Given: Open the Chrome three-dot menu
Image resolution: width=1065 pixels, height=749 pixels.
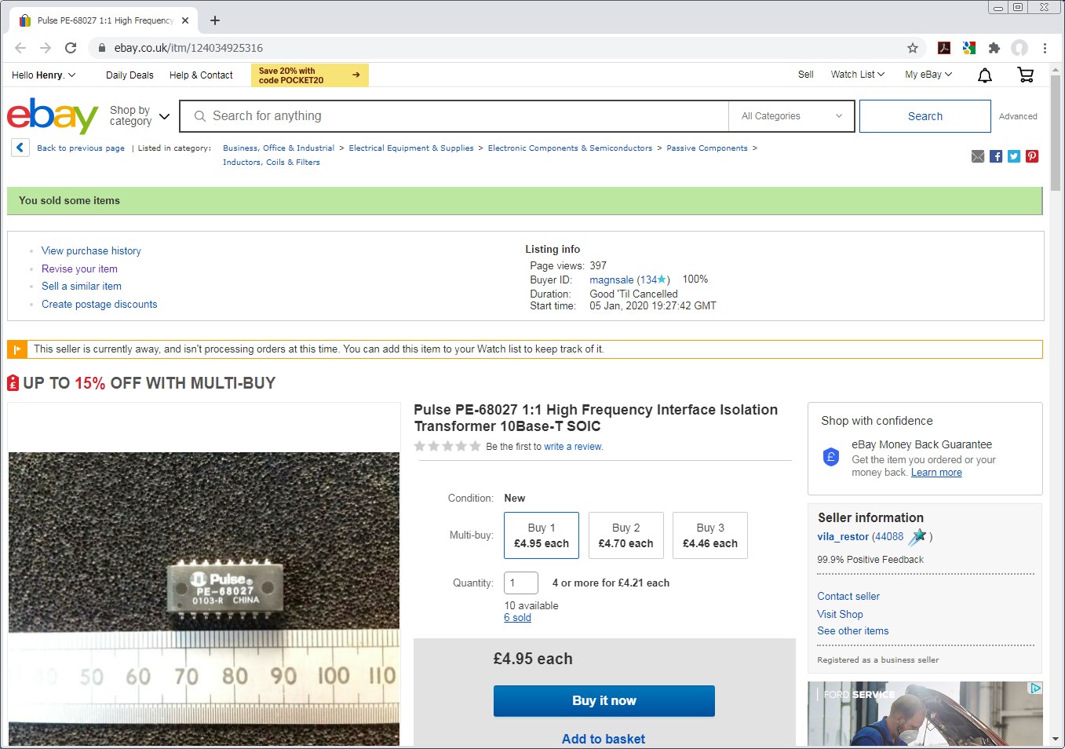Looking at the screenshot, I should [x=1045, y=48].
